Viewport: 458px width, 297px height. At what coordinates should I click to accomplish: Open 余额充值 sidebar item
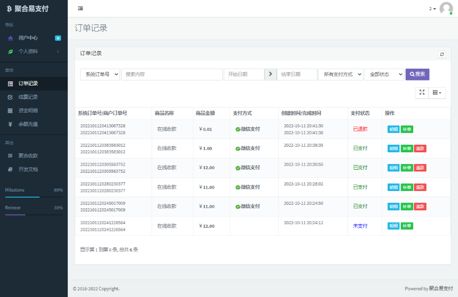coord(34,124)
